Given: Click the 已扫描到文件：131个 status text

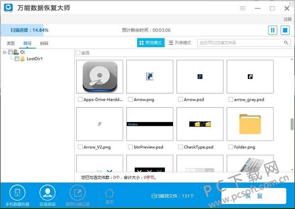Looking at the screenshot, I should pos(173,196).
